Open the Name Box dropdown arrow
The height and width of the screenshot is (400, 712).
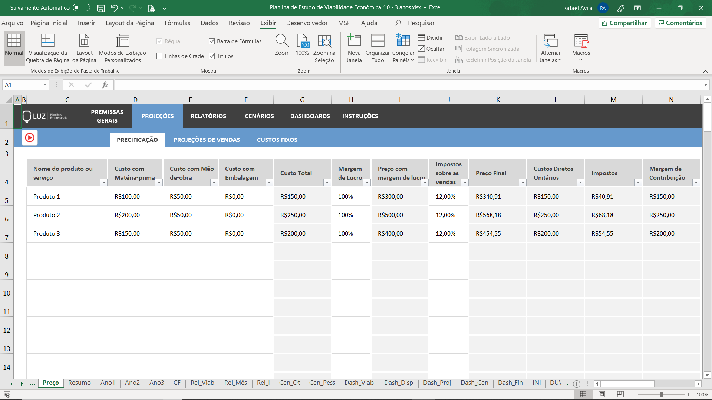point(44,85)
